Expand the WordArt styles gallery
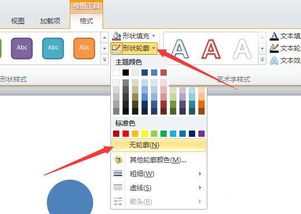Viewport: 301px width, 214px height. point(262,59)
